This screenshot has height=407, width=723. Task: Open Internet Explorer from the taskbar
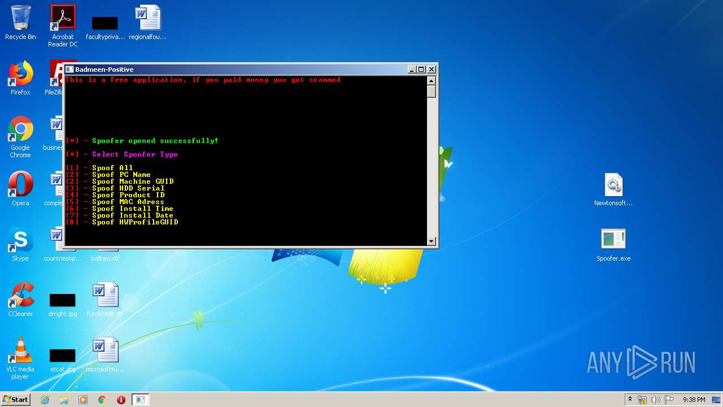click(45, 400)
